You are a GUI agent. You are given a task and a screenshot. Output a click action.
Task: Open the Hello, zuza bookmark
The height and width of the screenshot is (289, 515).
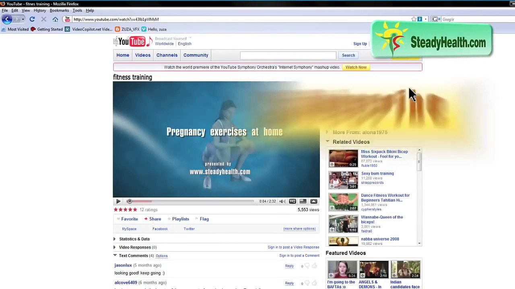pyautogui.click(x=154, y=29)
